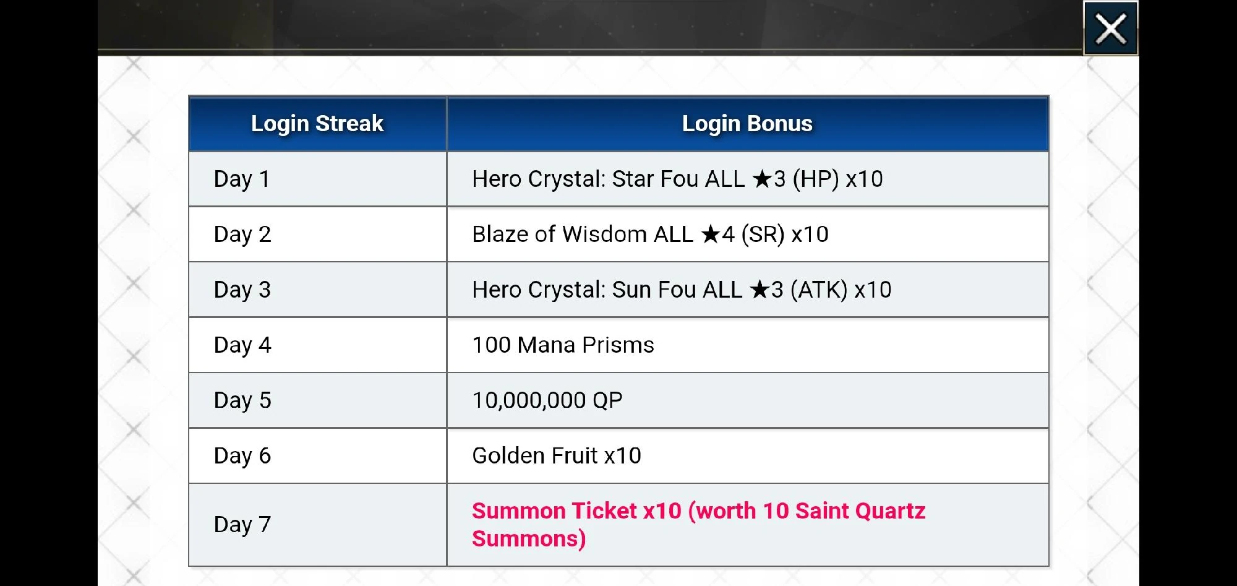The height and width of the screenshot is (586, 1237).
Task: Click the Hero Crystal: Star Fou reward text
Action: [x=677, y=179]
